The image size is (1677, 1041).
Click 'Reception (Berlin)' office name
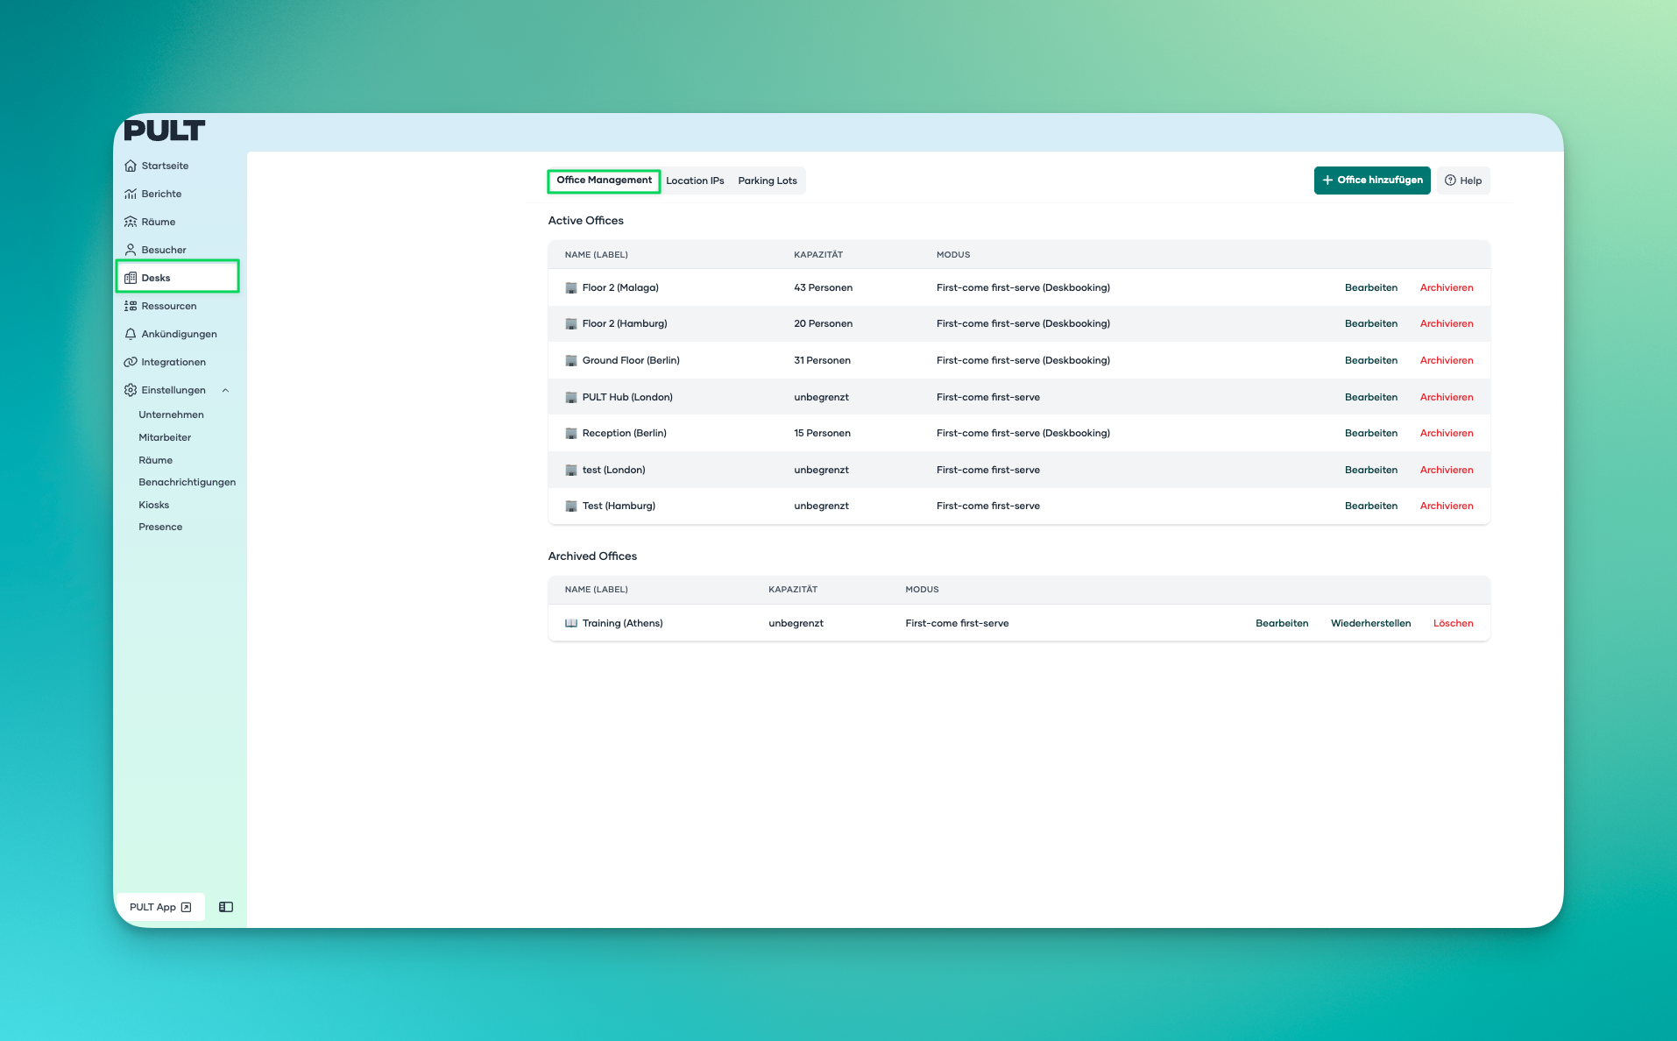point(625,433)
